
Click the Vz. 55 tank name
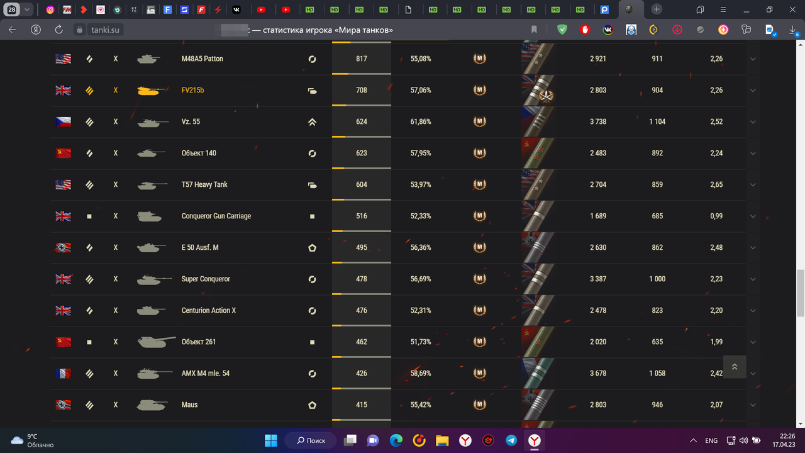[x=191, y=121]
